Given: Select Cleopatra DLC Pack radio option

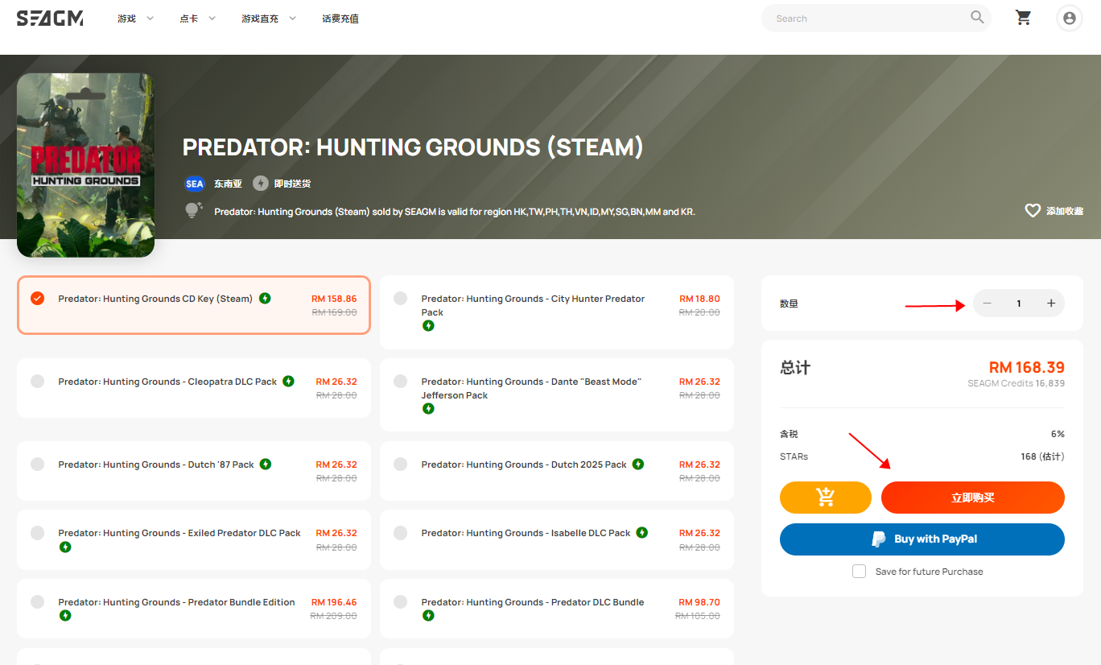Looking at the screenshot, I should point(37,382).
